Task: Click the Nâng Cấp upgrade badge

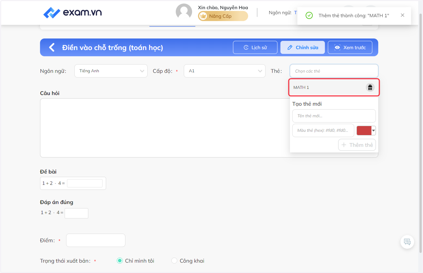Action: click(x=223, y=16)
